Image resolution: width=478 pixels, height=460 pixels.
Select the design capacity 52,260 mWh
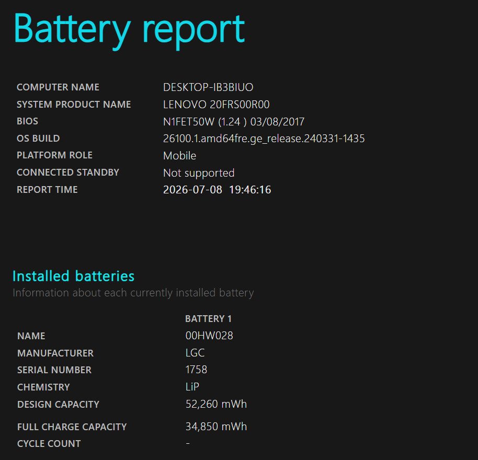216,404
